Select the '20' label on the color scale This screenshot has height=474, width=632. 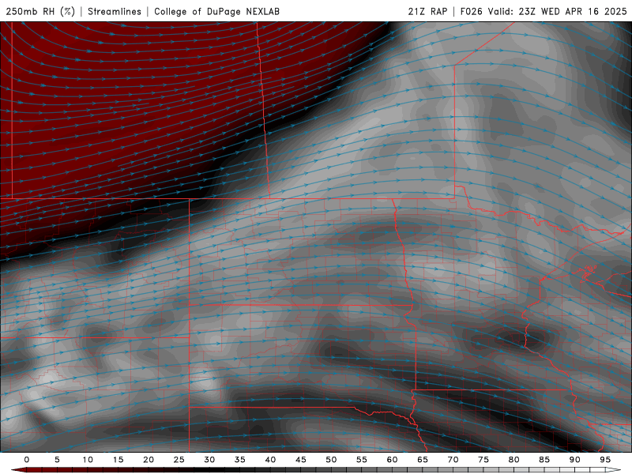(149, 460)
